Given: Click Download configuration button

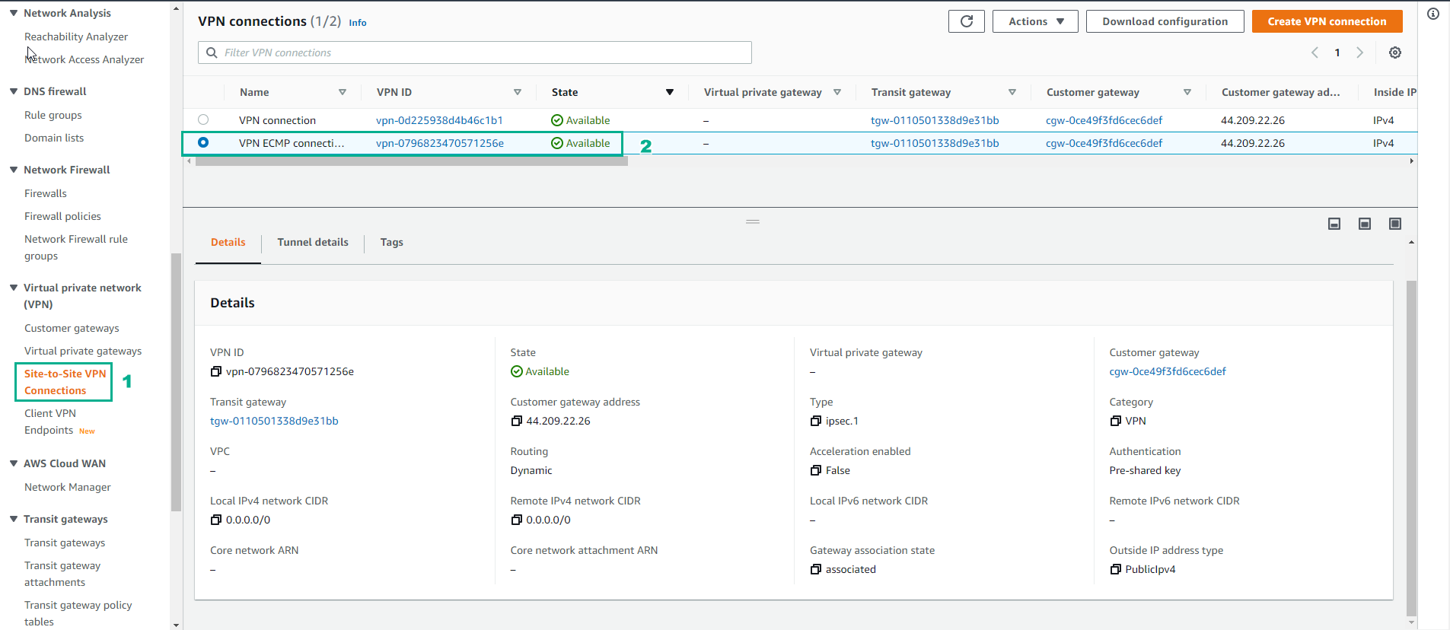Looking at the screenshot, I should click(x=1165, y=21).
